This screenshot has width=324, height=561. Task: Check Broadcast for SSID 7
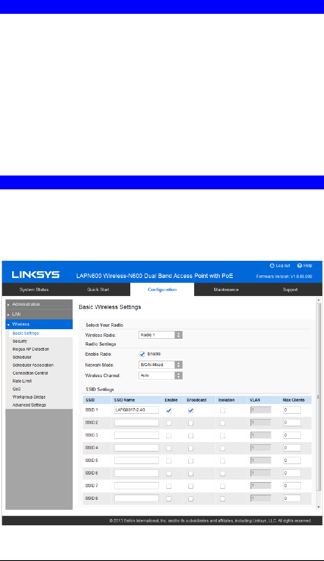click(191, 486)
